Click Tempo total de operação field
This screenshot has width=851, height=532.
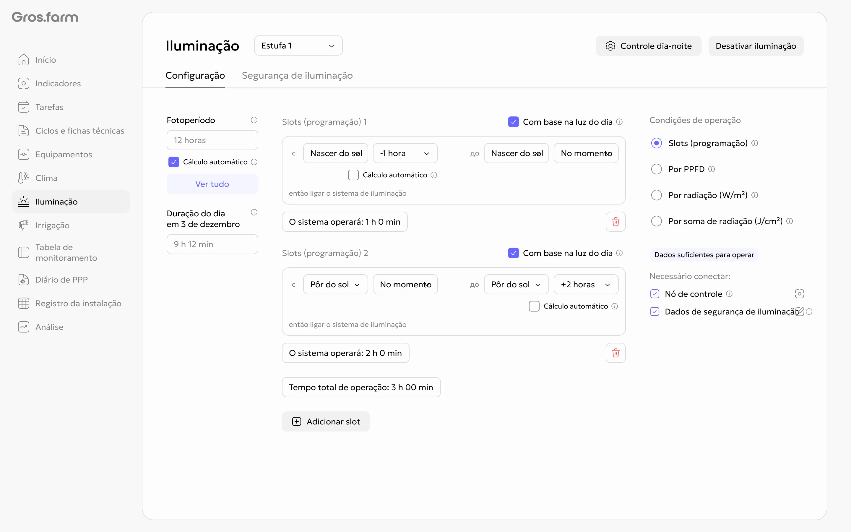361,387
